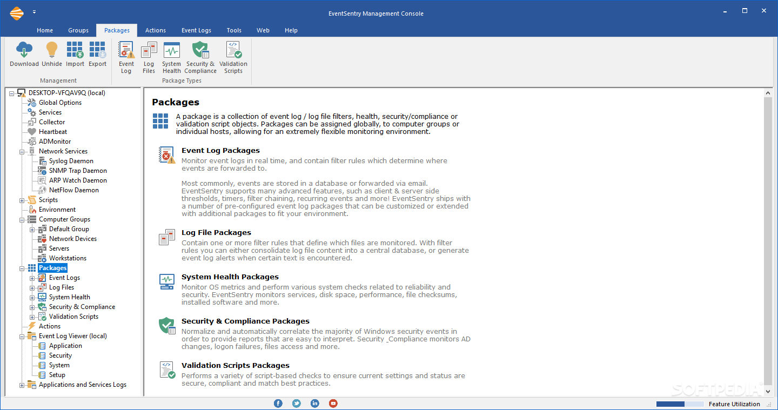Select ARP Watch Daemon tree item
Image resolution: width=778 pixels, height=410 pixels.
pyautogui.click(x=78, y=180)
